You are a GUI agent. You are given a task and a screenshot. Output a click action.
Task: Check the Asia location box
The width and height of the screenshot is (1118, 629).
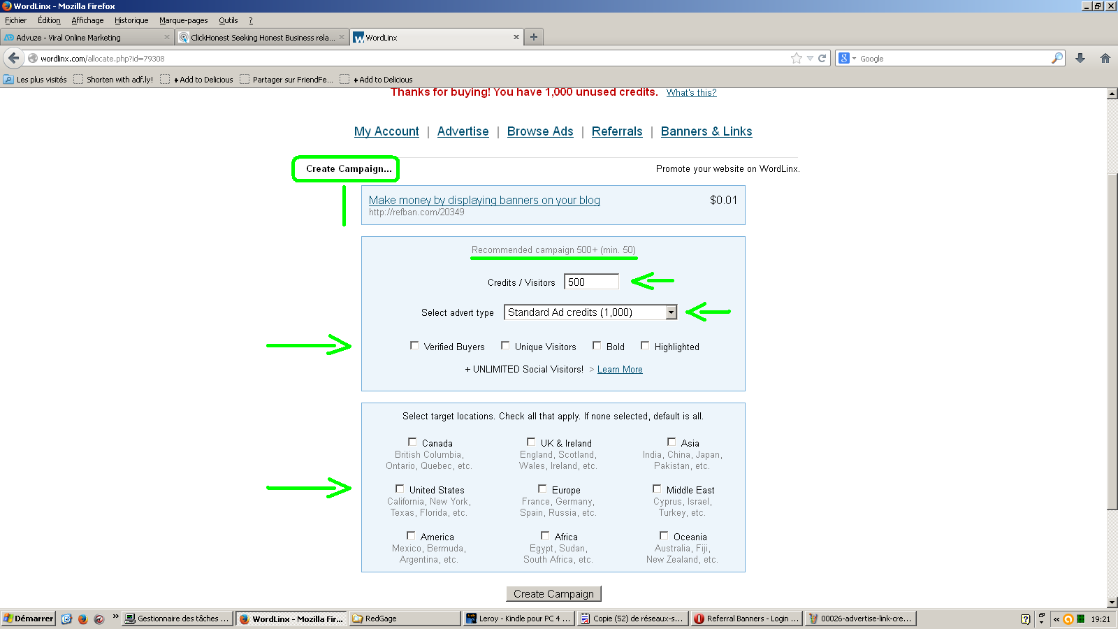671,442
